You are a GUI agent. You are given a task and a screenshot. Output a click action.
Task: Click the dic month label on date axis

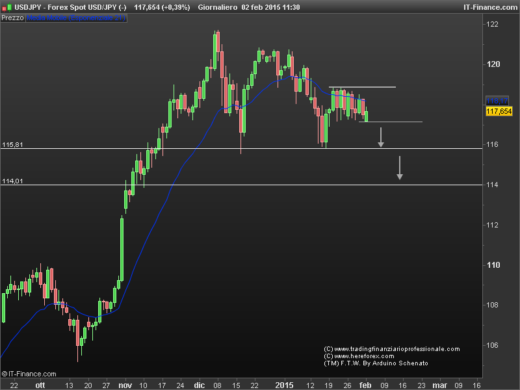click(x=200, y=385)
